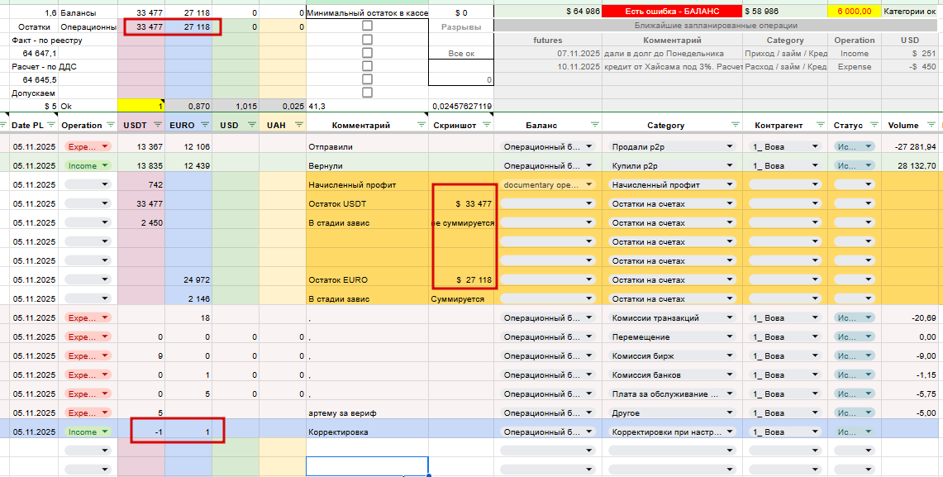Screen dimensions: 943x477
Task: Open the documentary operation balance dropdown
Action: tap(548, 184)
